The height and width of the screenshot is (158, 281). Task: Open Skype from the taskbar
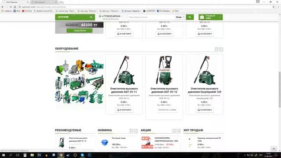[82, 155]
